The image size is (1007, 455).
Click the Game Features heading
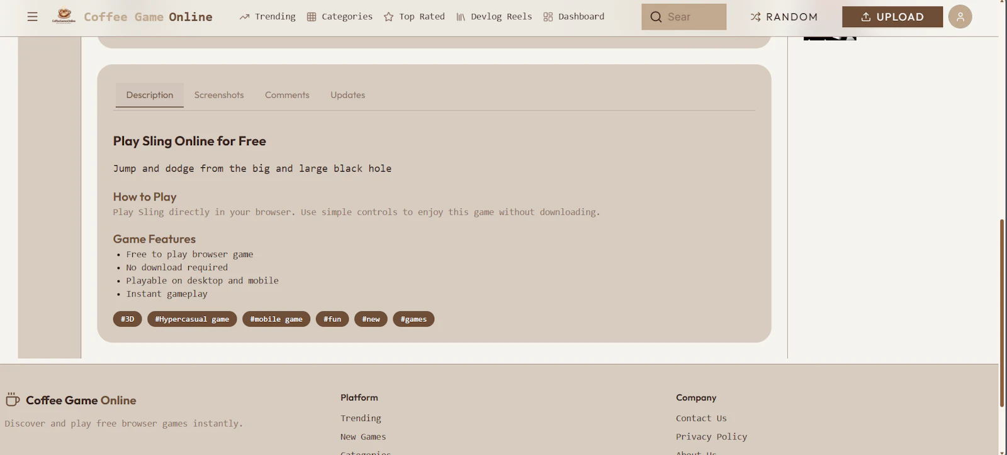click(x=154, y=239)
